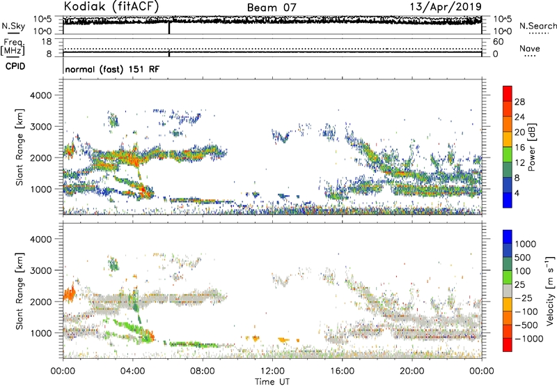This screenshot has height=386, width=557.
Task: Click the '08:00' time tick label
Action: coord(203,371)
